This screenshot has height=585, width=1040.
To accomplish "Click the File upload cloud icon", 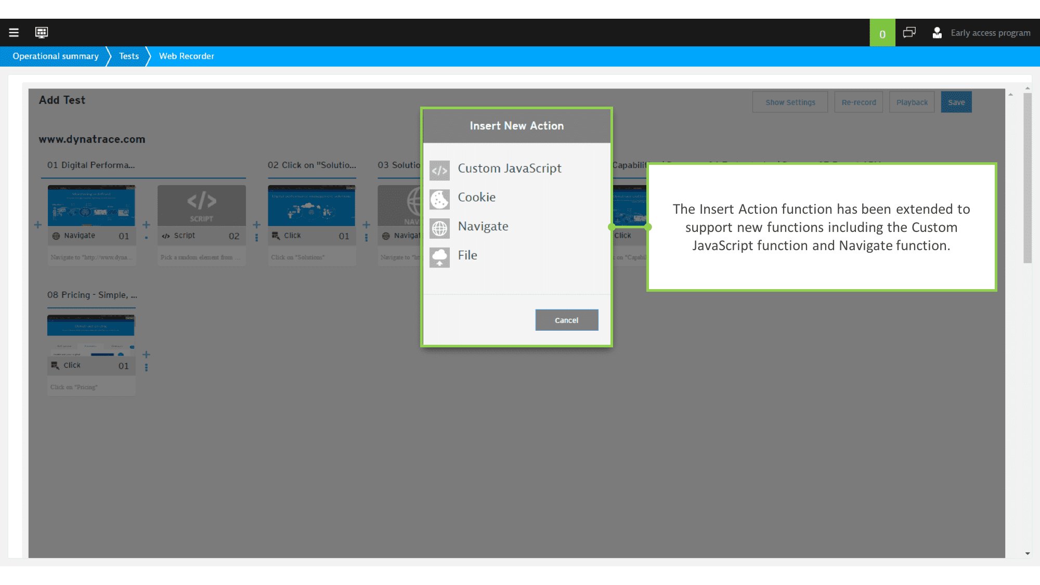I will click(439, 257).
